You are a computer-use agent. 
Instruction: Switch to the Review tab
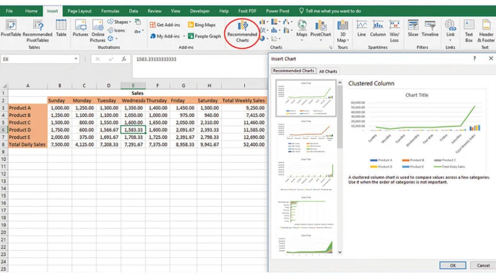(154, 11)
